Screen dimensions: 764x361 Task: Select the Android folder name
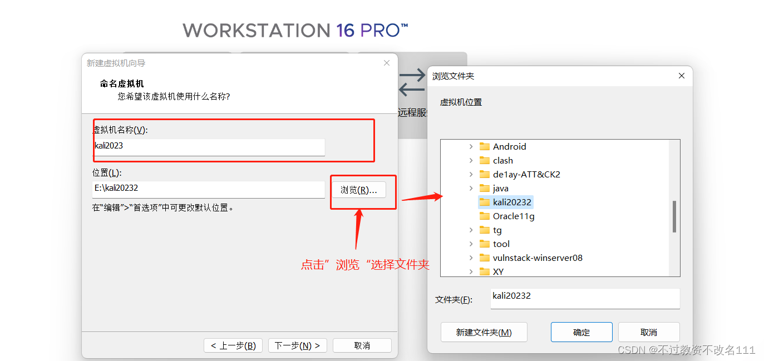point(509,146)
